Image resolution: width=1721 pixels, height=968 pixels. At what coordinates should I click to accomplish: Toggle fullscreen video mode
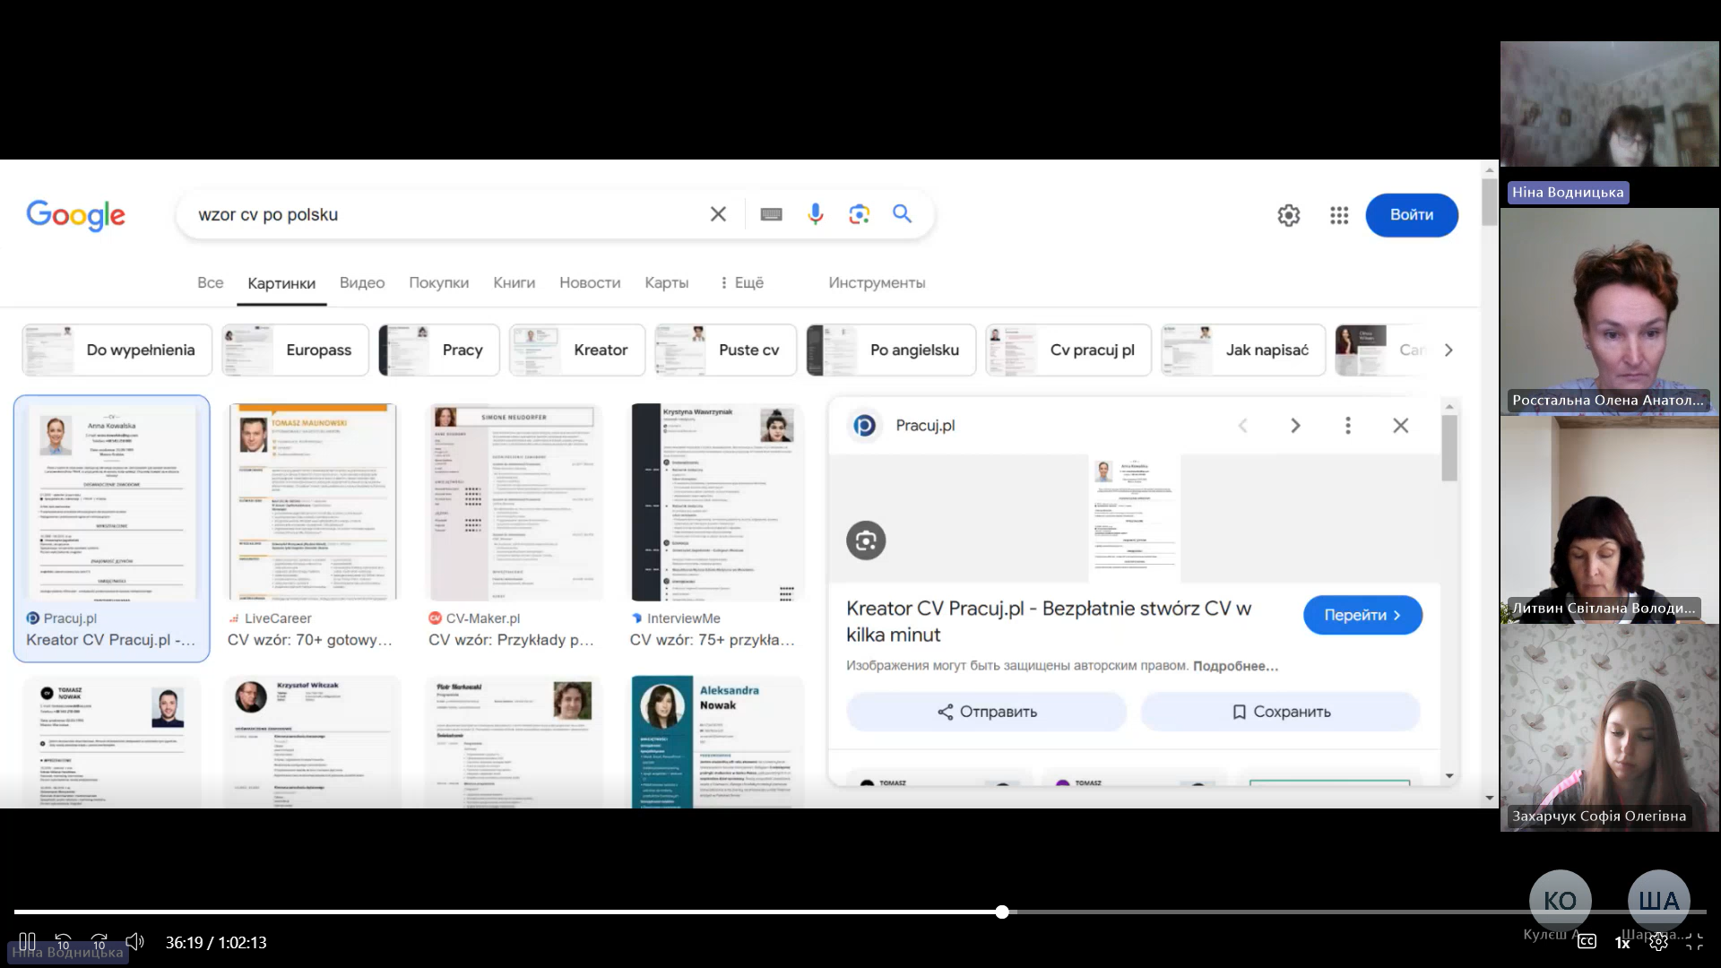coord(1694,942)
